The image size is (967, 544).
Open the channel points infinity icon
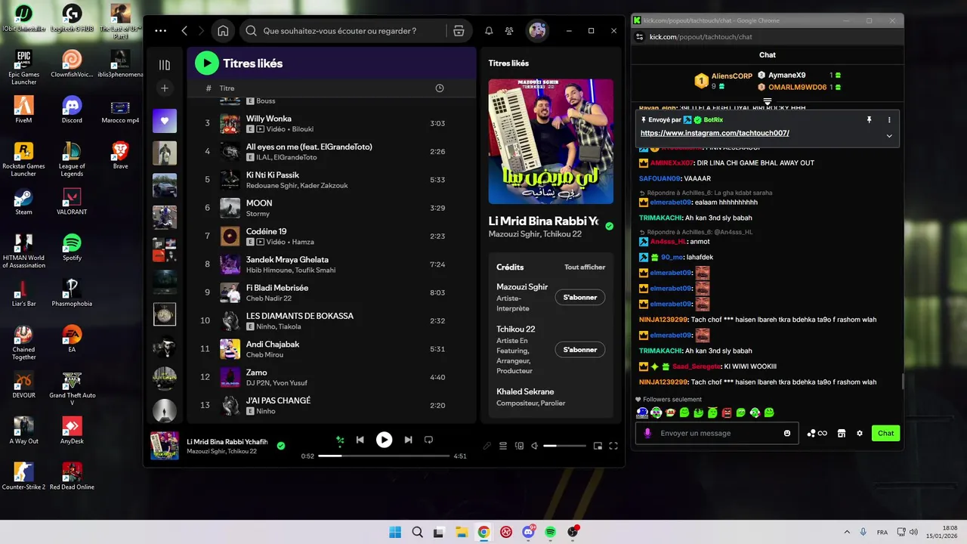point(817,433)
